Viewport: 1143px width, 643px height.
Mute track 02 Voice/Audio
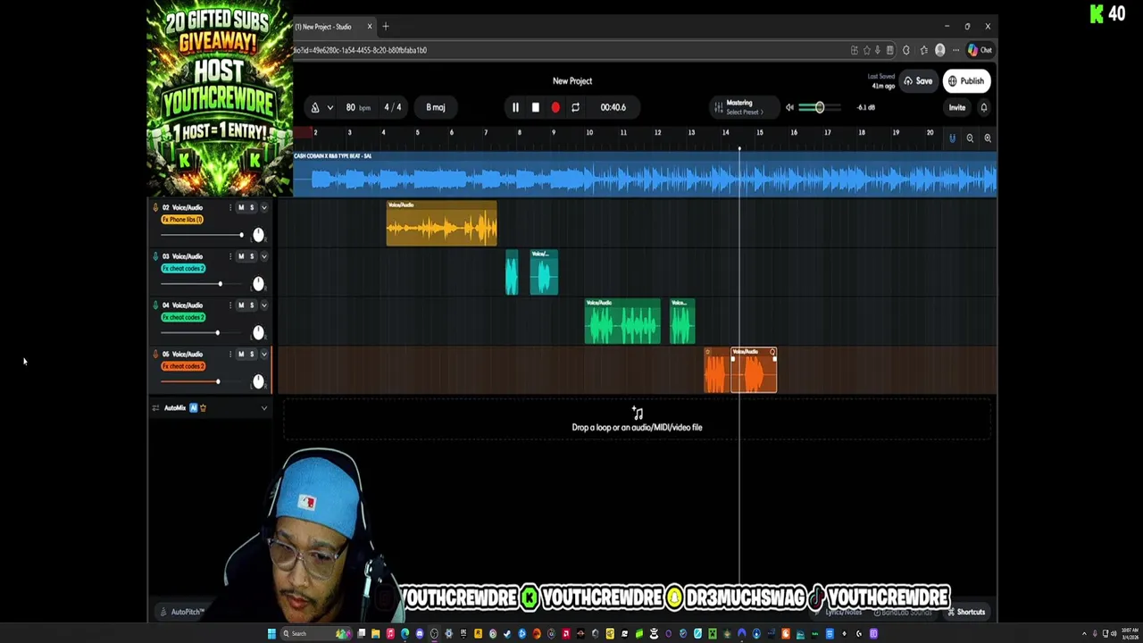click(x=240, y=207)
